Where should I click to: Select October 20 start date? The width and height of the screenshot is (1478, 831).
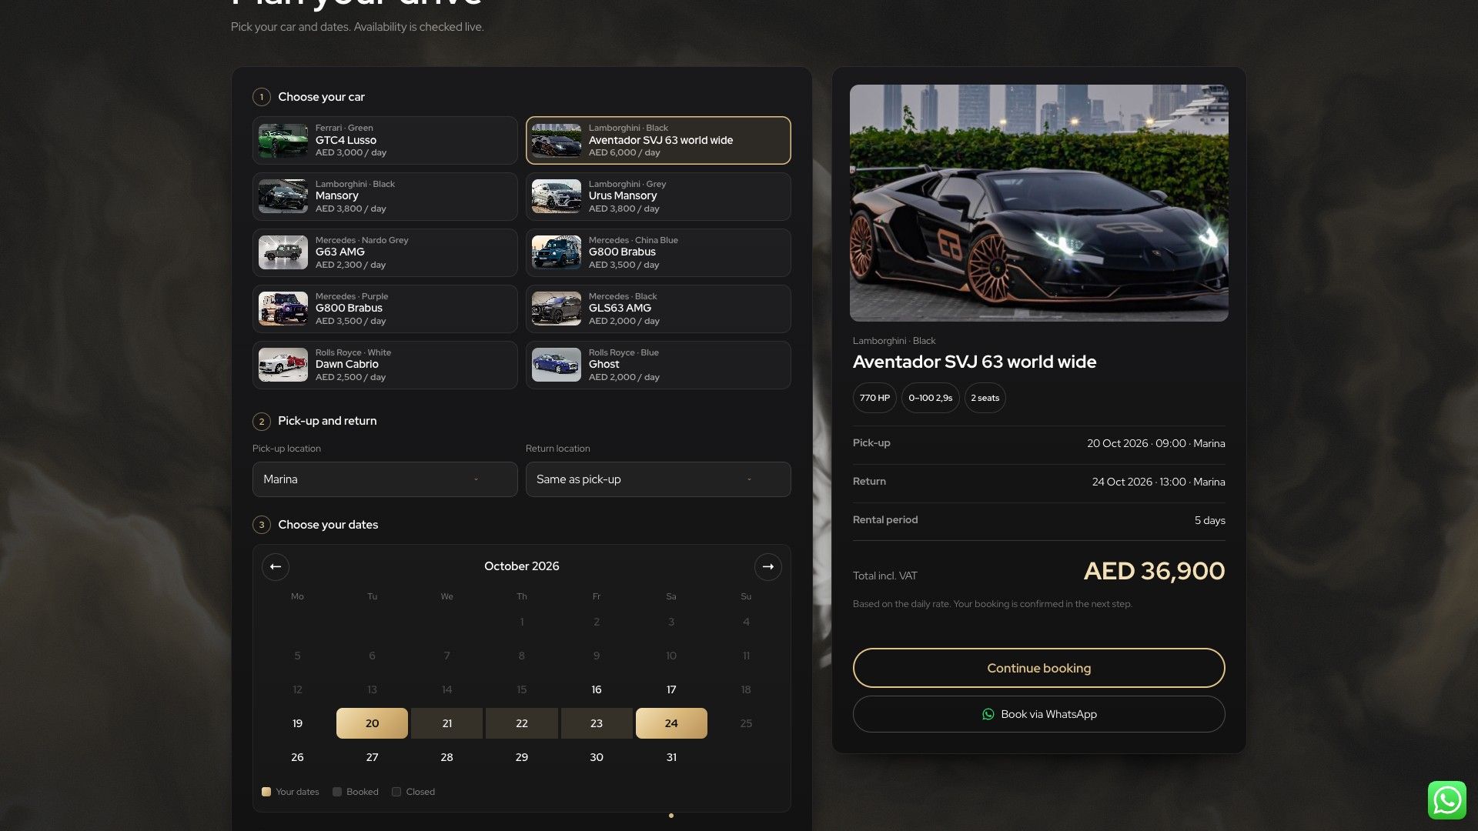[372, 723]
